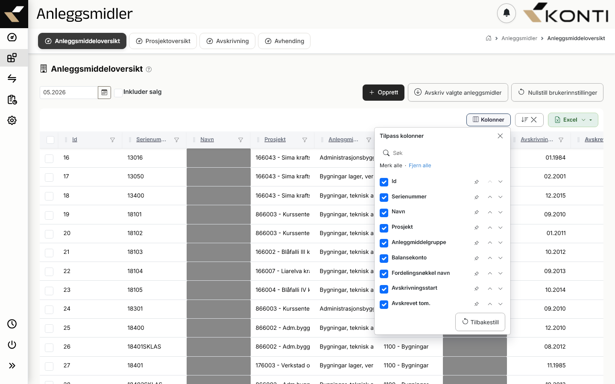Click the help icon beside Anleggsmiddeloversikt heading
Screen dimensions: 615x384
click(x=149, y=69)
